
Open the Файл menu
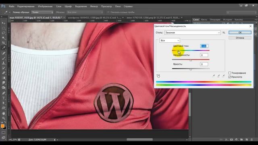[x=12, y=6]
